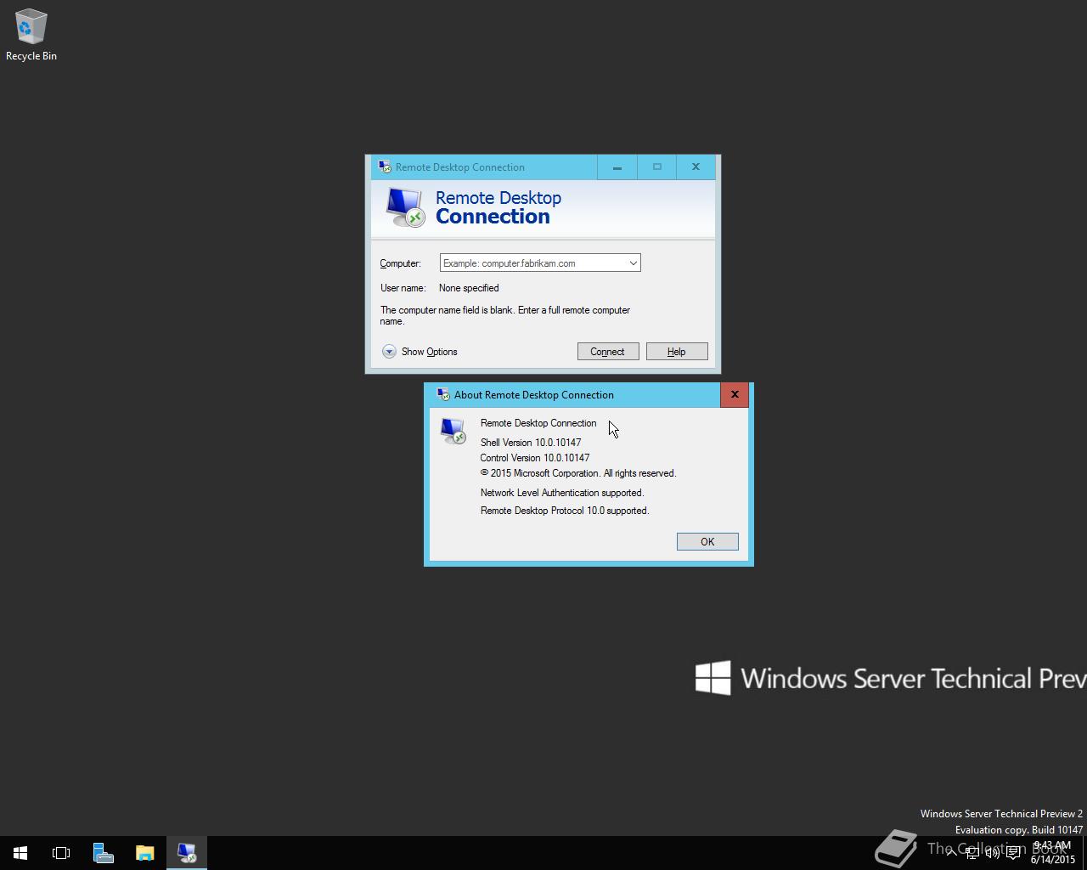The image size is (1087, 870).
Task: Open the volume icon in system tray
Action: coord(992,853)
